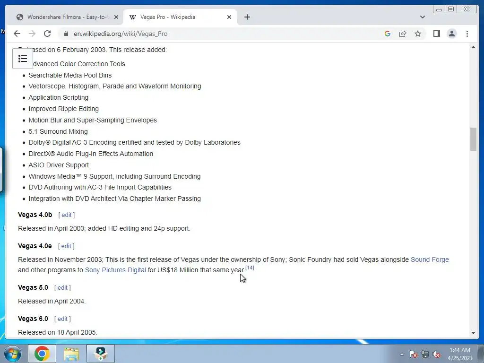Open the Sony Pictures Digital link
Screen dimensions: 484x363
[115, 270]
